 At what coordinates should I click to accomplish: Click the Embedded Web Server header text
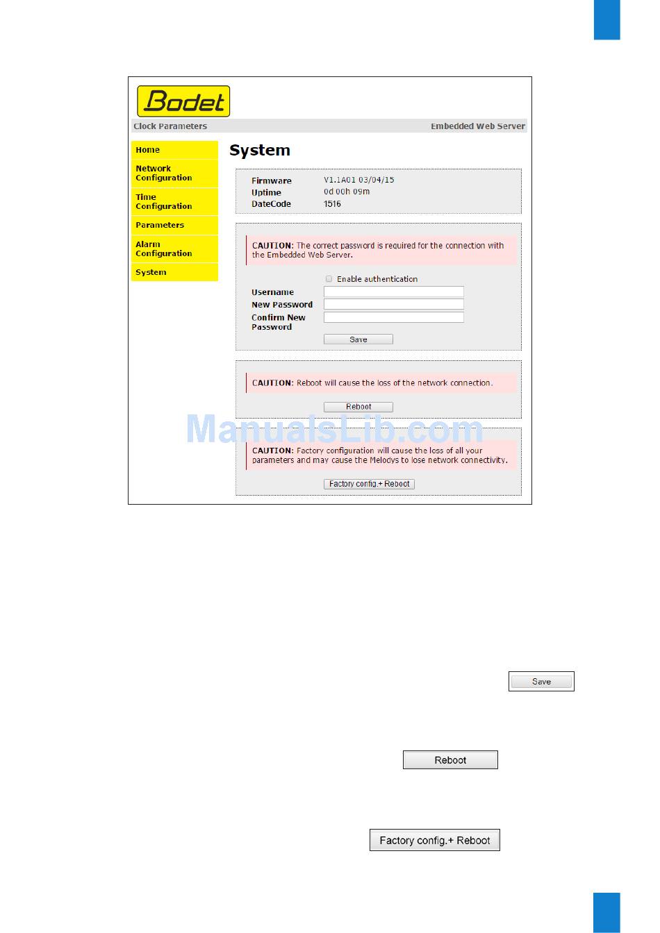point(478,126)
